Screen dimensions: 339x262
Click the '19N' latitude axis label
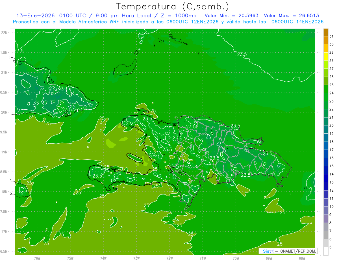(x=5, y=152)
